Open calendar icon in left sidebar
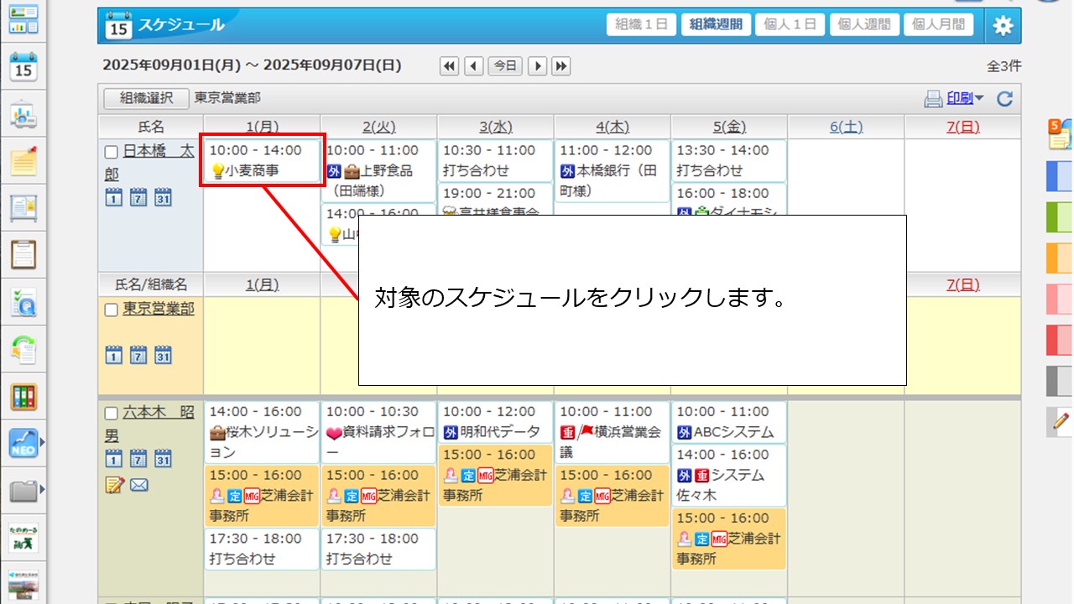 point(23,66)
